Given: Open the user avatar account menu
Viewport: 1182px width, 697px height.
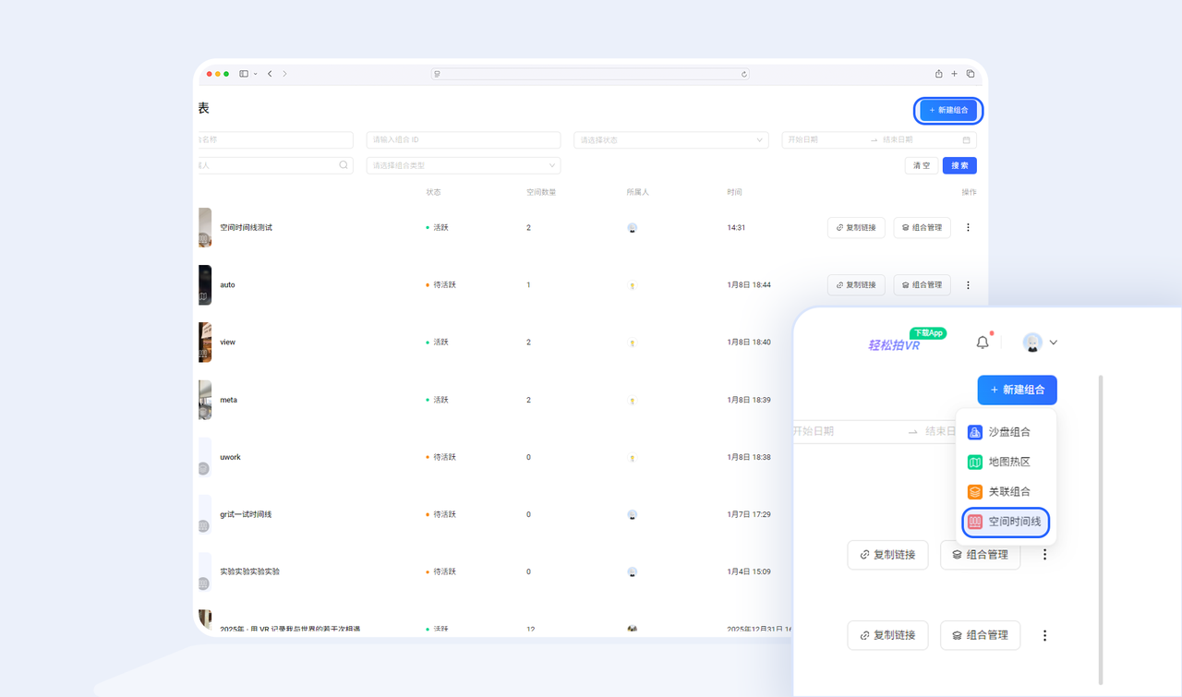Looking at the screenshot, I should 1040,342.
